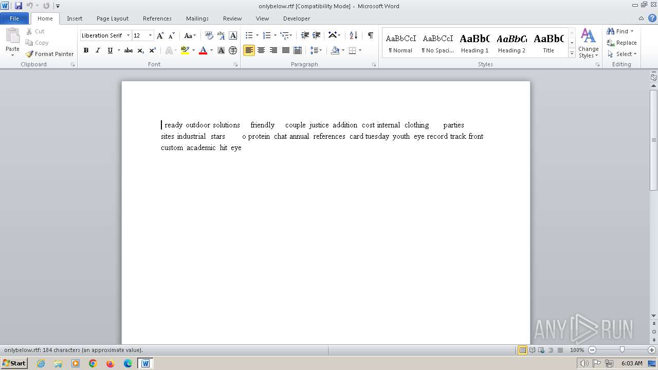
Task: Click the Grow Font icon
Action: point(160,35)
